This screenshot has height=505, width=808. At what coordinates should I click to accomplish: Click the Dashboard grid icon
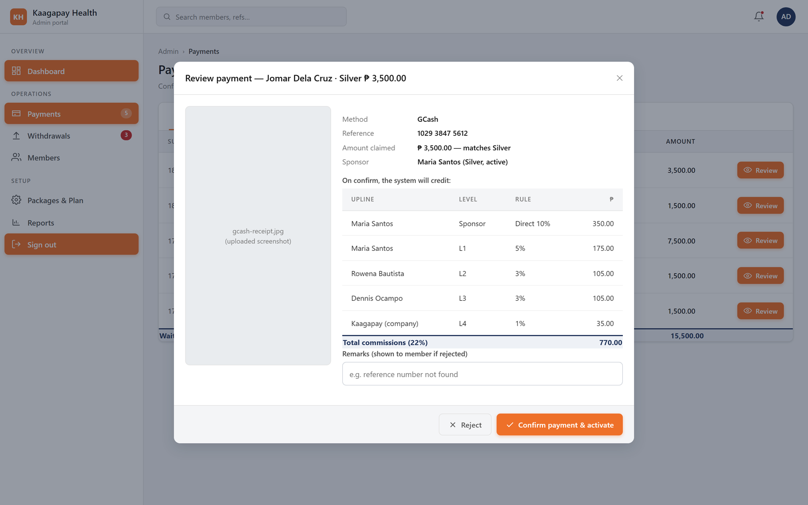coord(16,71)
